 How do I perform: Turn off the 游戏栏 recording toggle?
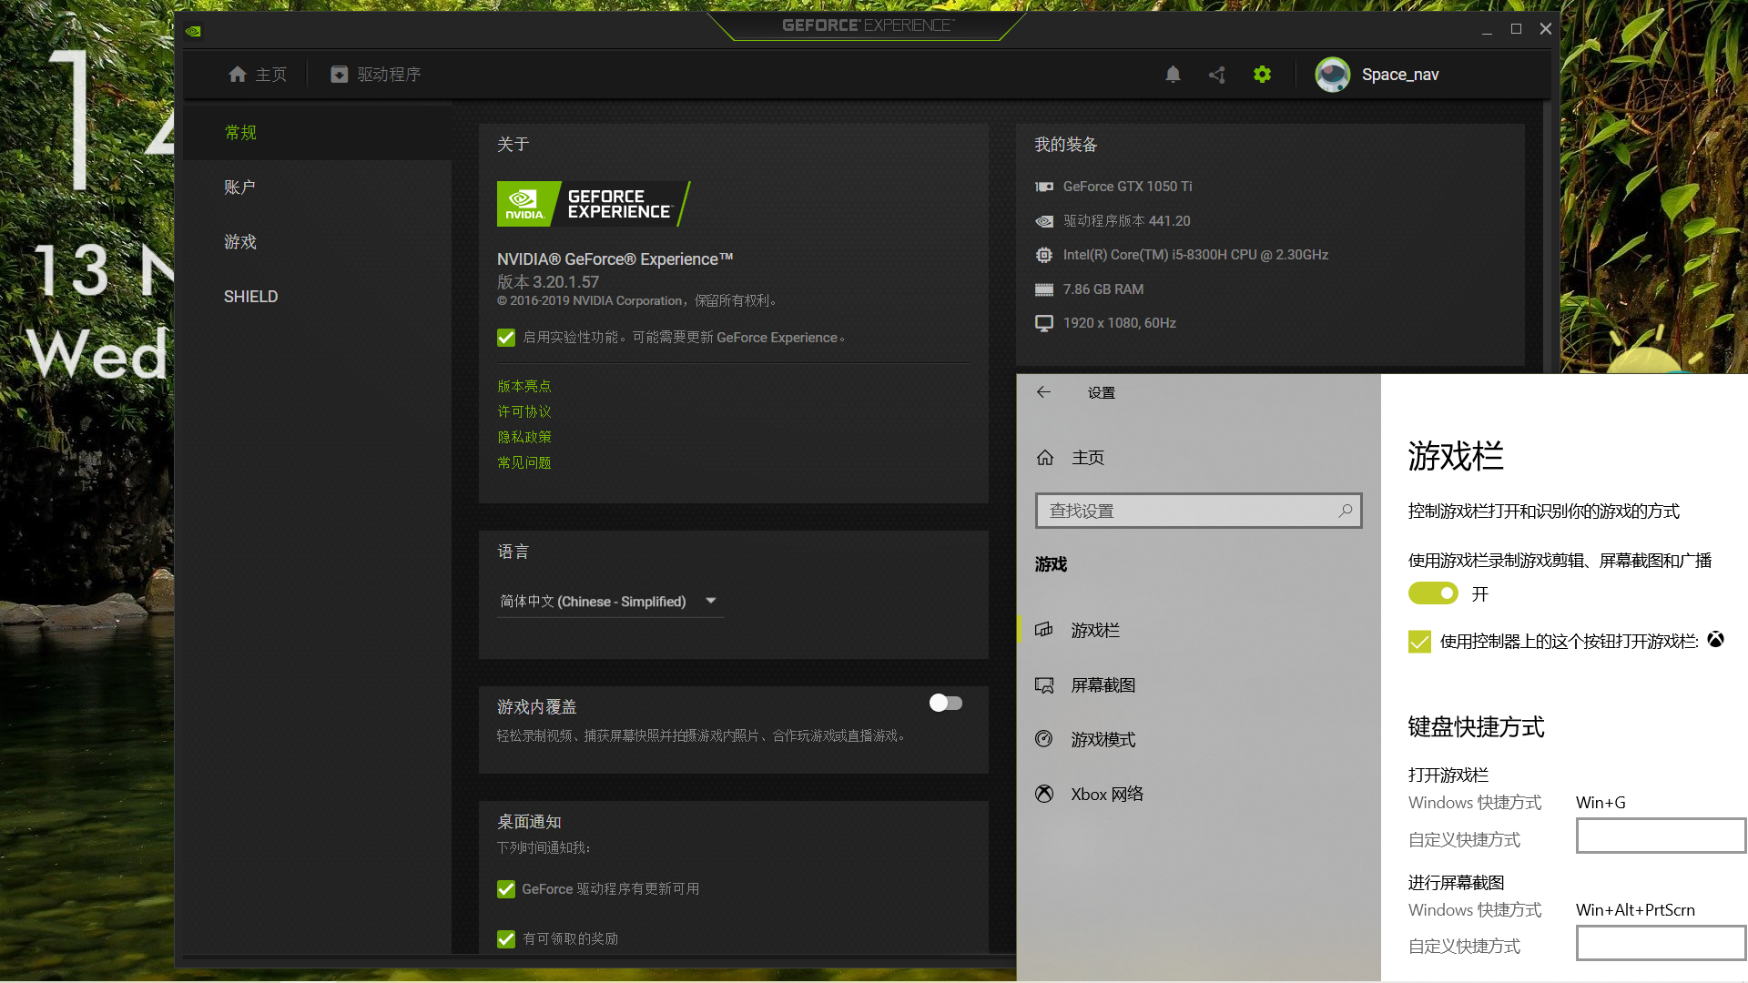(1433, 593)
